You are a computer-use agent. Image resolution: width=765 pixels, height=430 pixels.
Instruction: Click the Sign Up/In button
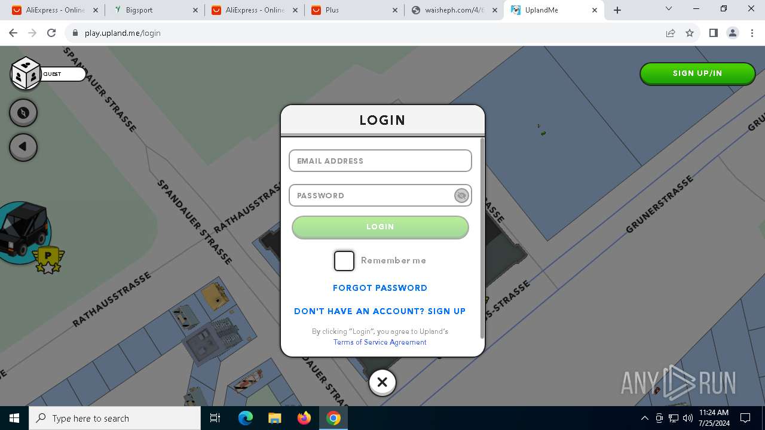697,73
